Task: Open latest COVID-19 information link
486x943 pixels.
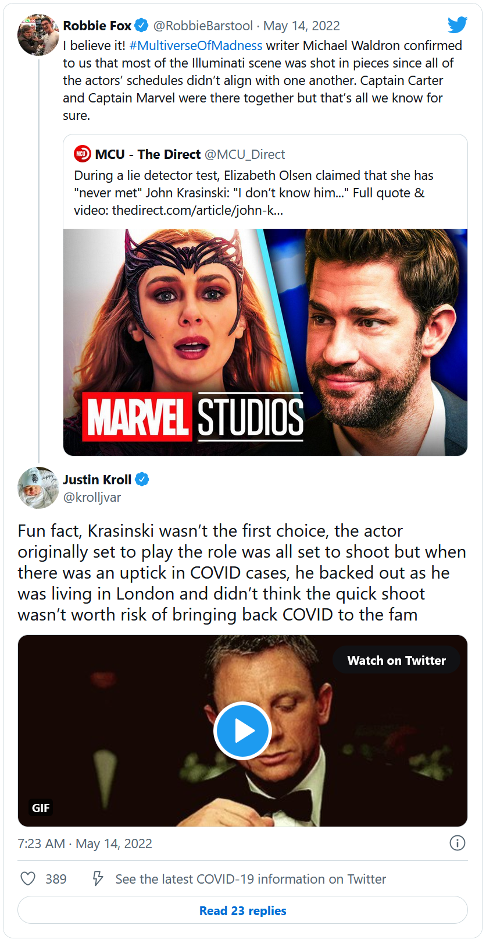Action: pos(251,879)
